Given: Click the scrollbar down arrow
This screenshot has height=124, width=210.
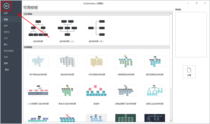Looking at the screenshot, I should (171, 120).
